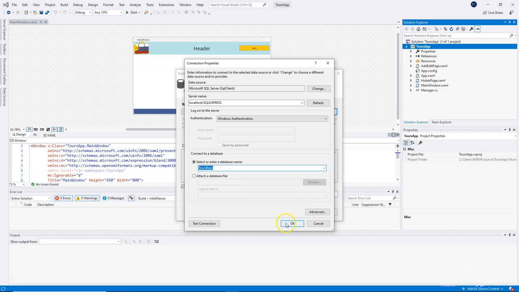Switch to the Team Explorer tab
Viewport: 519px width, 292px height.
(441, 122)
